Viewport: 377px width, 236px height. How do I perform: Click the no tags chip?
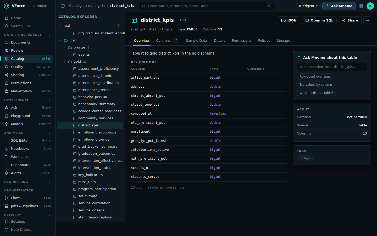[x=305, y=158]
